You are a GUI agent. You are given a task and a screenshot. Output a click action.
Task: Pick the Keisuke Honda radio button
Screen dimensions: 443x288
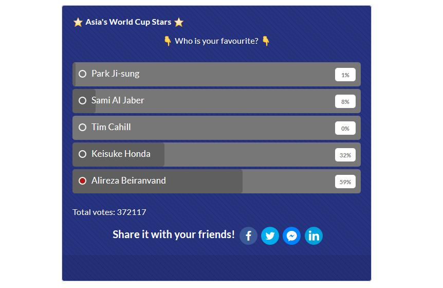[x=82, y=154]
